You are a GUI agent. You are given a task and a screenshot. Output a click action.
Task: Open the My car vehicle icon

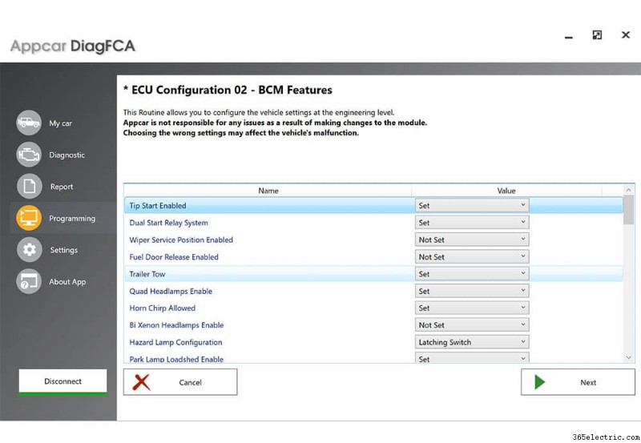click(x=29, y=123)
